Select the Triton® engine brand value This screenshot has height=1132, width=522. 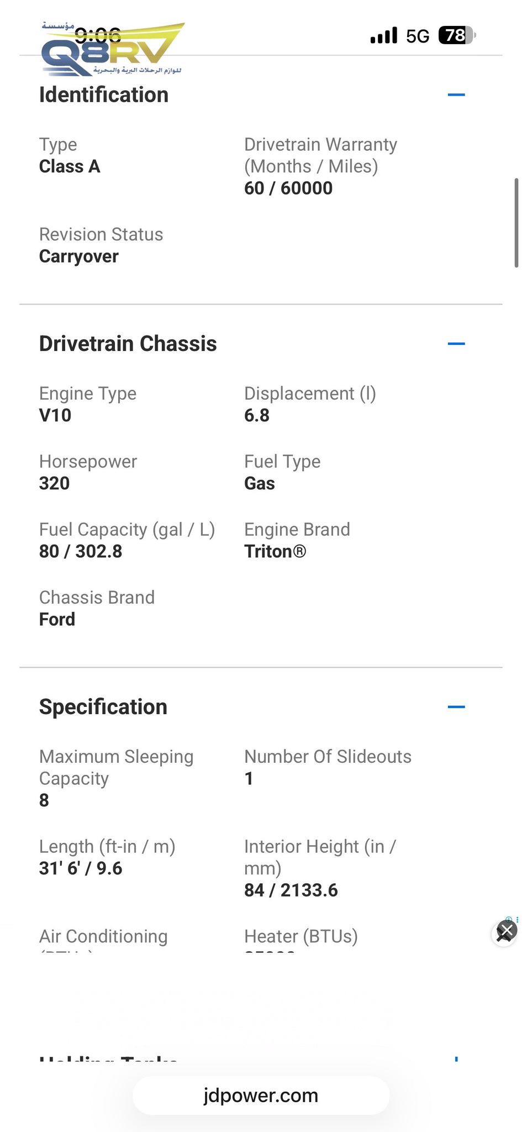[x=275, y=551]
